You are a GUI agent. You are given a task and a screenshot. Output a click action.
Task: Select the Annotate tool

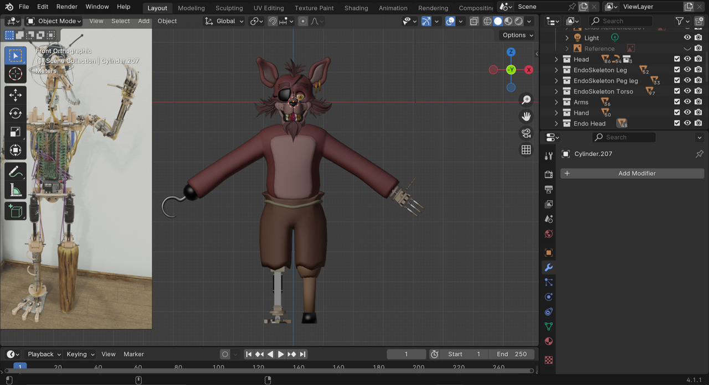[x=16, y=171]
